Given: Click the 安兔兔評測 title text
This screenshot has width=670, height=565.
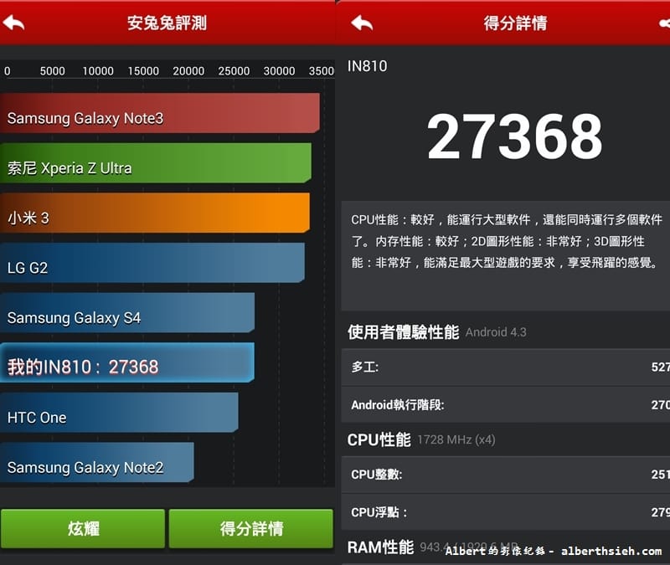Looking at the screenshot, I should [x=167, y=23].
